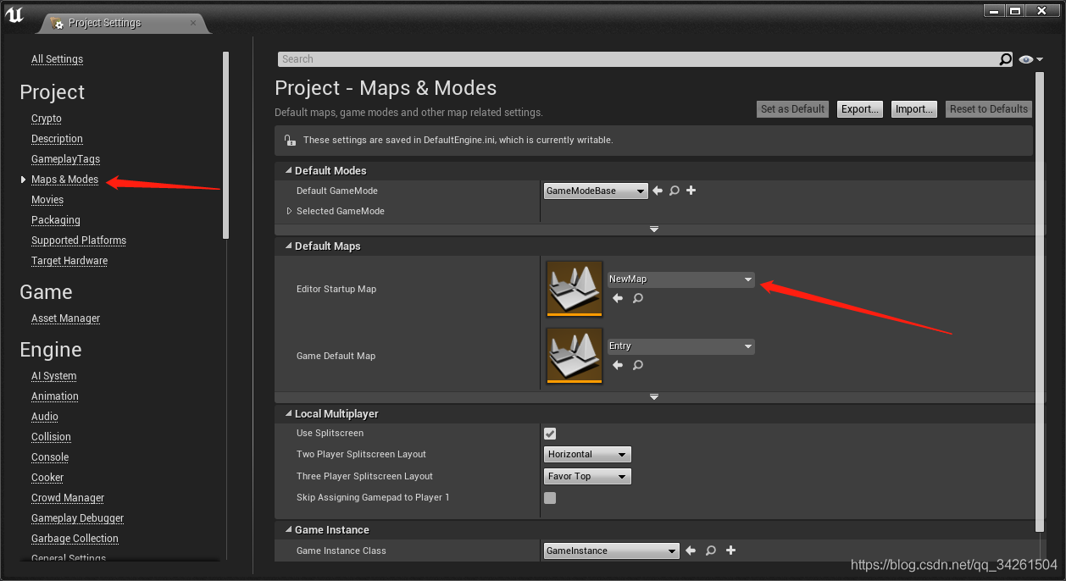The height and width of the screenshot is (581, 1066).
Task: Create new Game Instance class with plus icon
Action: pos(730,551)
